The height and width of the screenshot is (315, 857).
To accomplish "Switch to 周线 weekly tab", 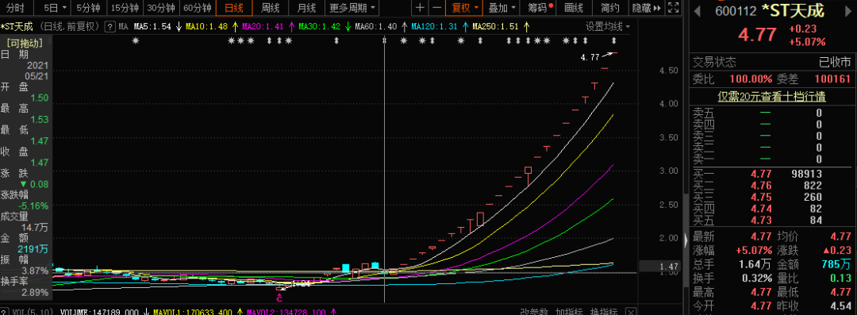I will click(270, 8).
